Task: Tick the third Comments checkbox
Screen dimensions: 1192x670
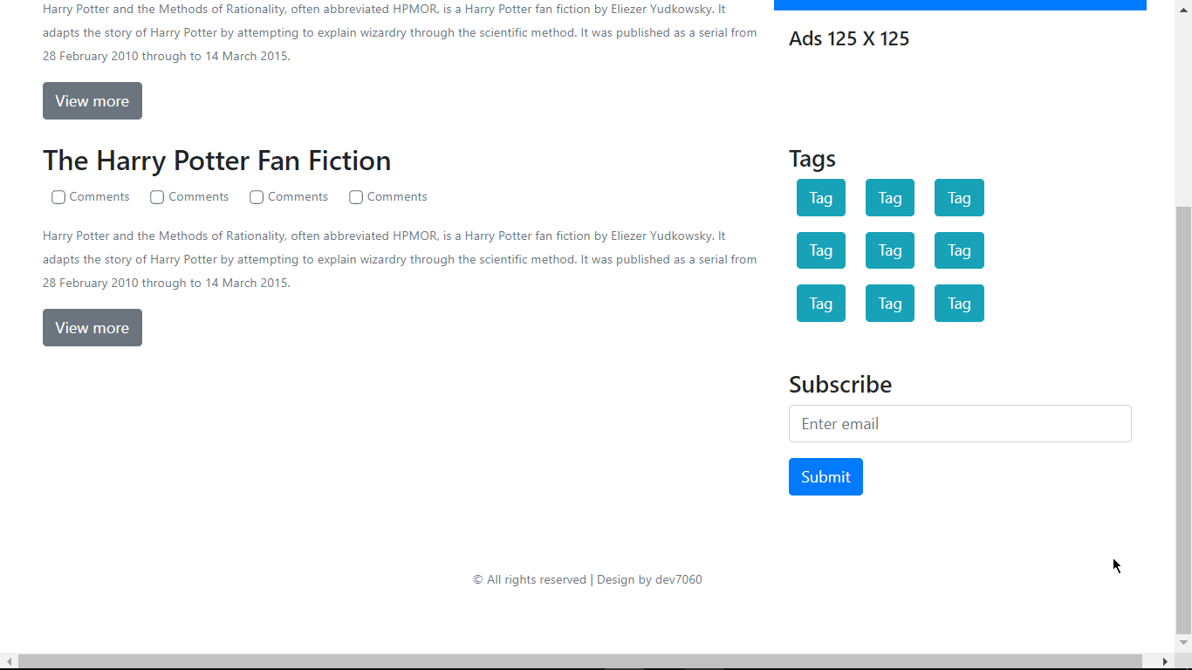Action: click(x=257, y=197)
